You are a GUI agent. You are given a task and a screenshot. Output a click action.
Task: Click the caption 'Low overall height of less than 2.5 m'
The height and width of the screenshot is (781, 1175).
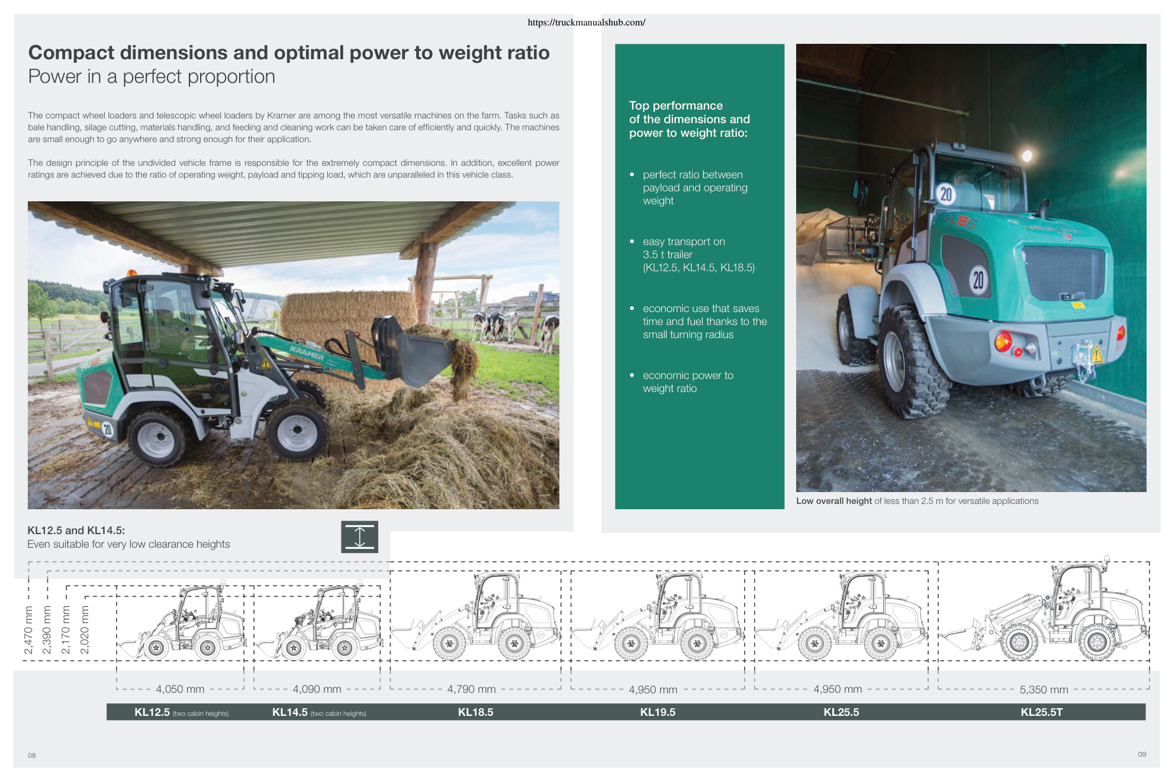(x=917, y=501)
